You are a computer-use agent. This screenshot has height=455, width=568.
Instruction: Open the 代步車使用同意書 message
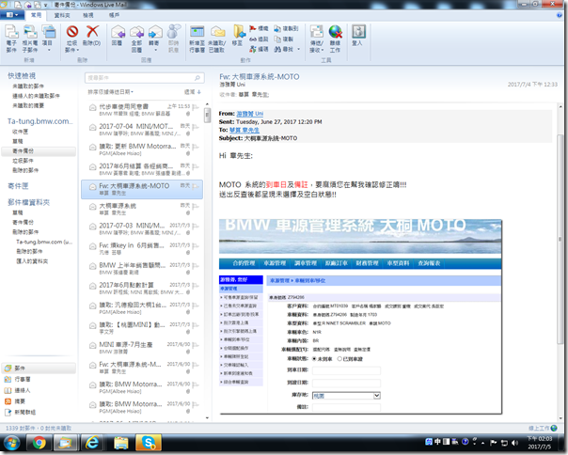coord(142,110)
